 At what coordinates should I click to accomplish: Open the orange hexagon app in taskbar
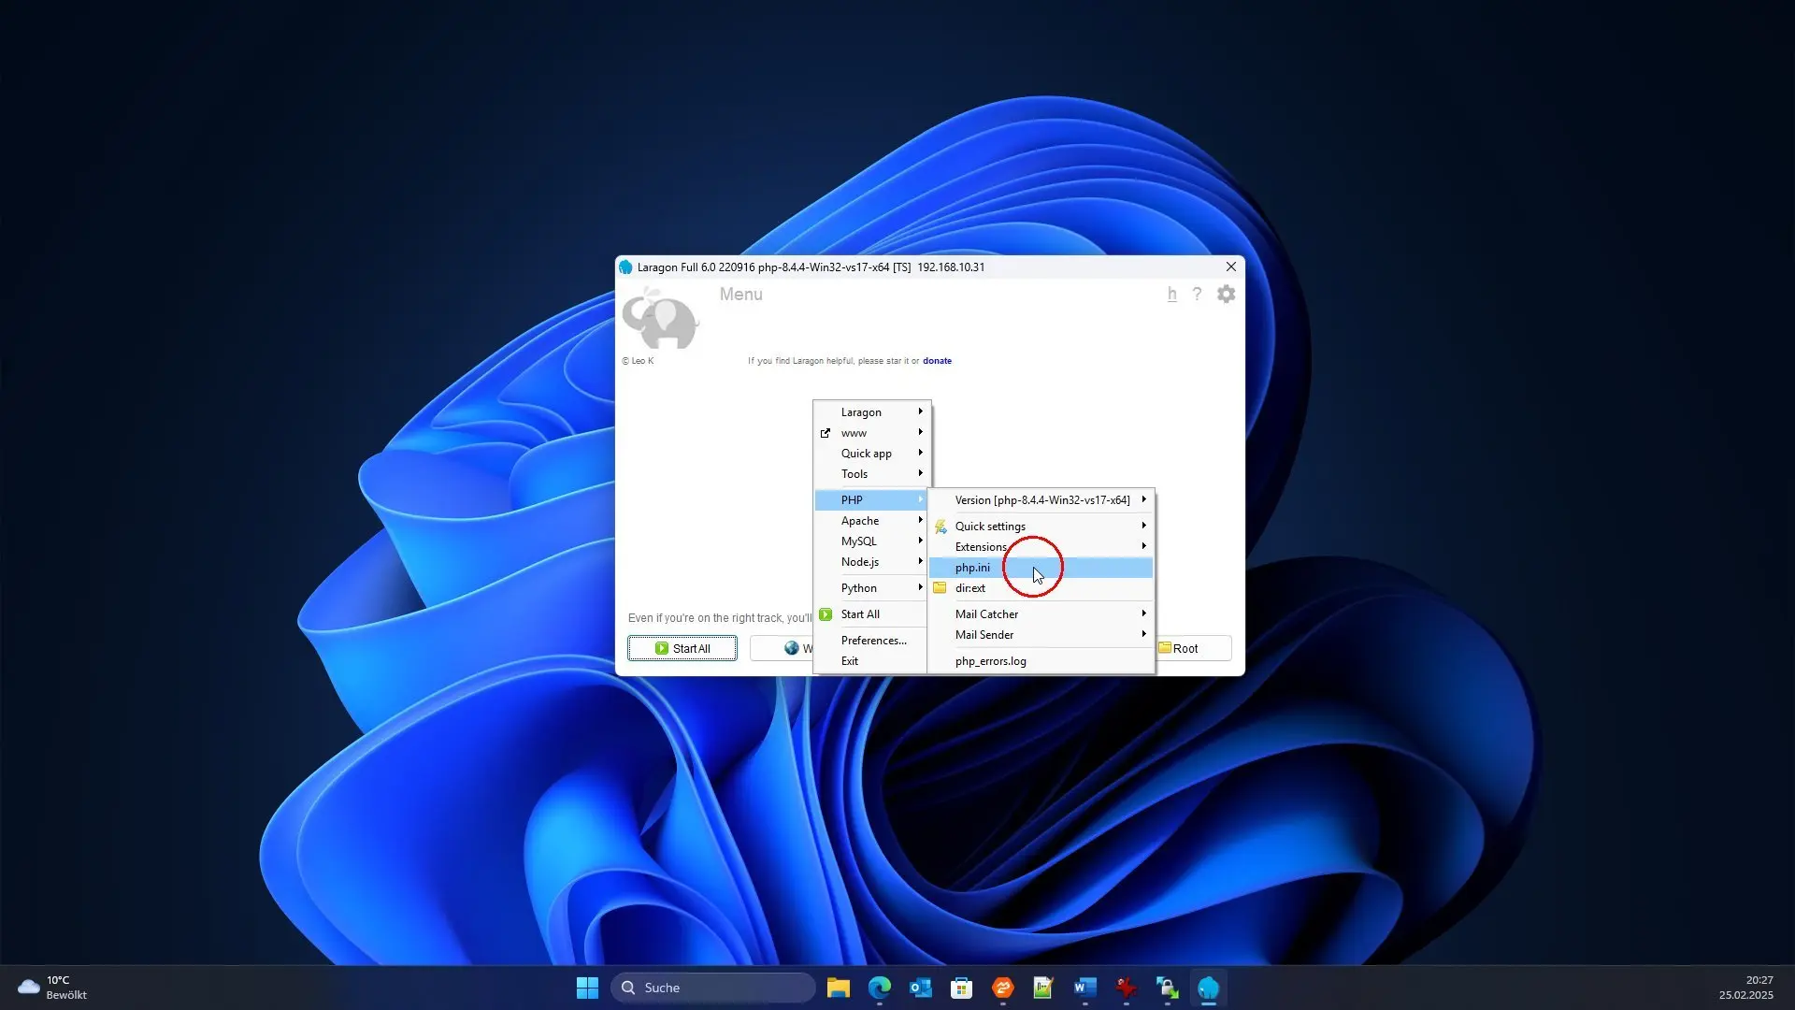(1003, 988)
